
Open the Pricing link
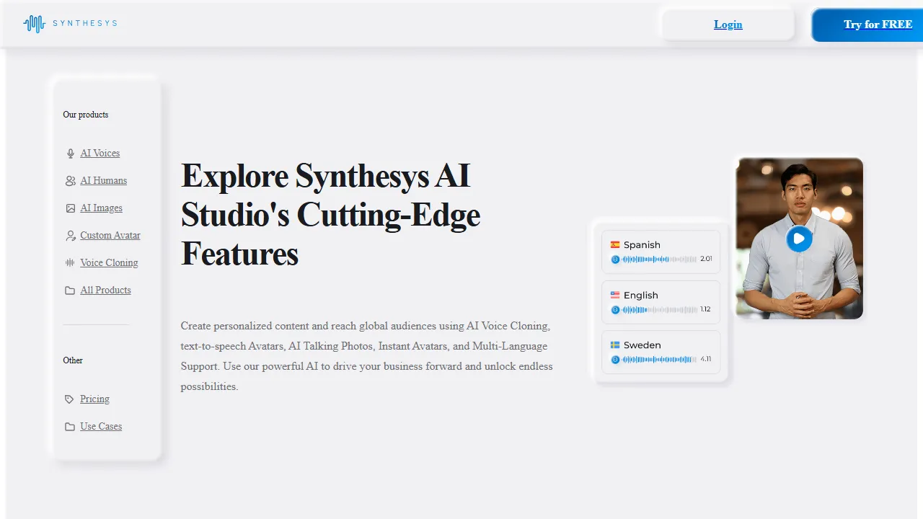pyautogui.click(x=95, y=399)
